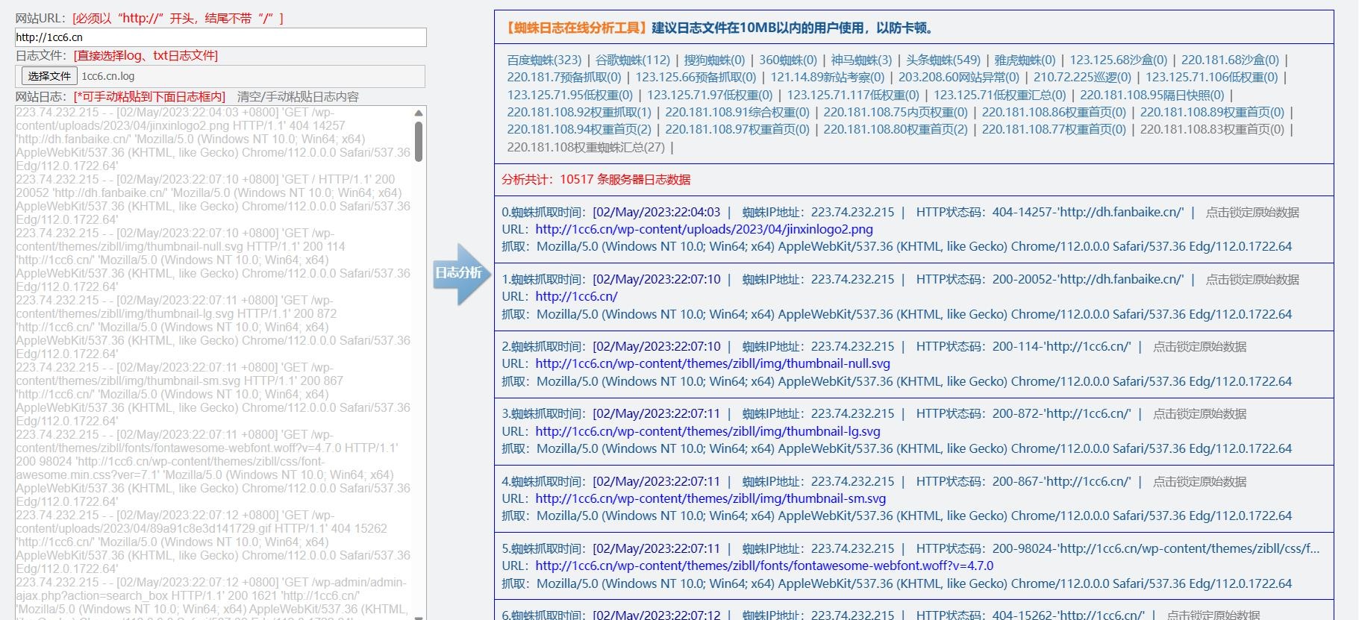Select 220.181.108.77权重首页(0) filter
This screenshot has width=1359, height=620.
1054,129
